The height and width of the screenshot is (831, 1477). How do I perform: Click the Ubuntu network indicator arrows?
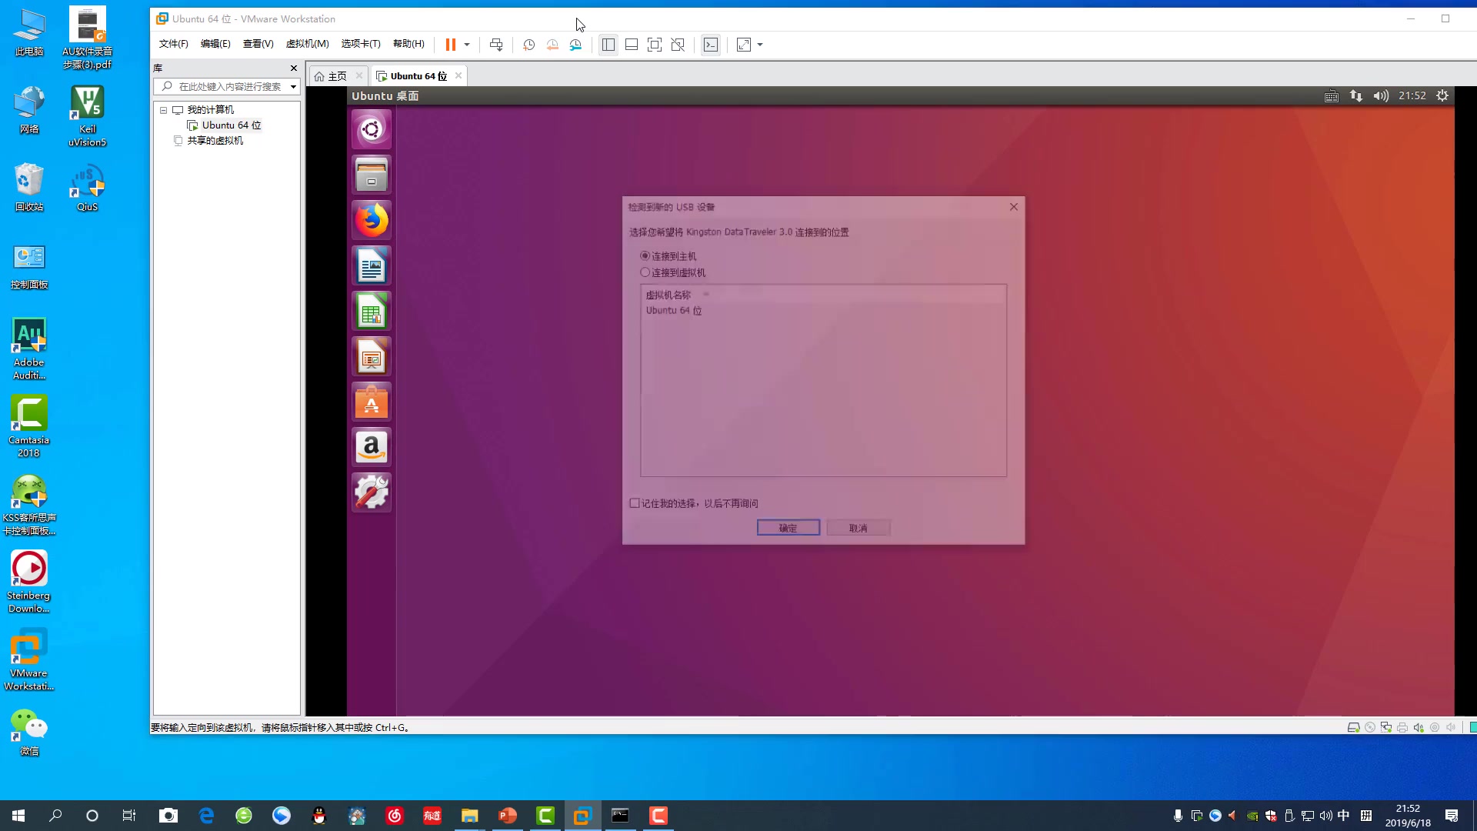coord(1356,96)
